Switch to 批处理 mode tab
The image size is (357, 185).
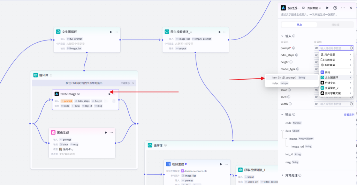tap(335, 24)
